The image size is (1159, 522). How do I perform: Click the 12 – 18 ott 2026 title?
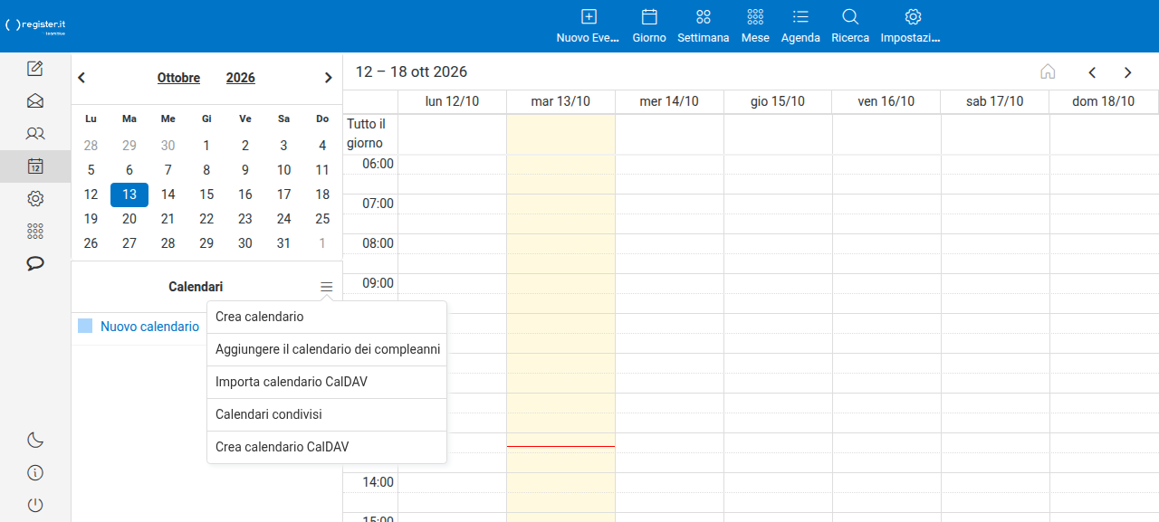412,72
